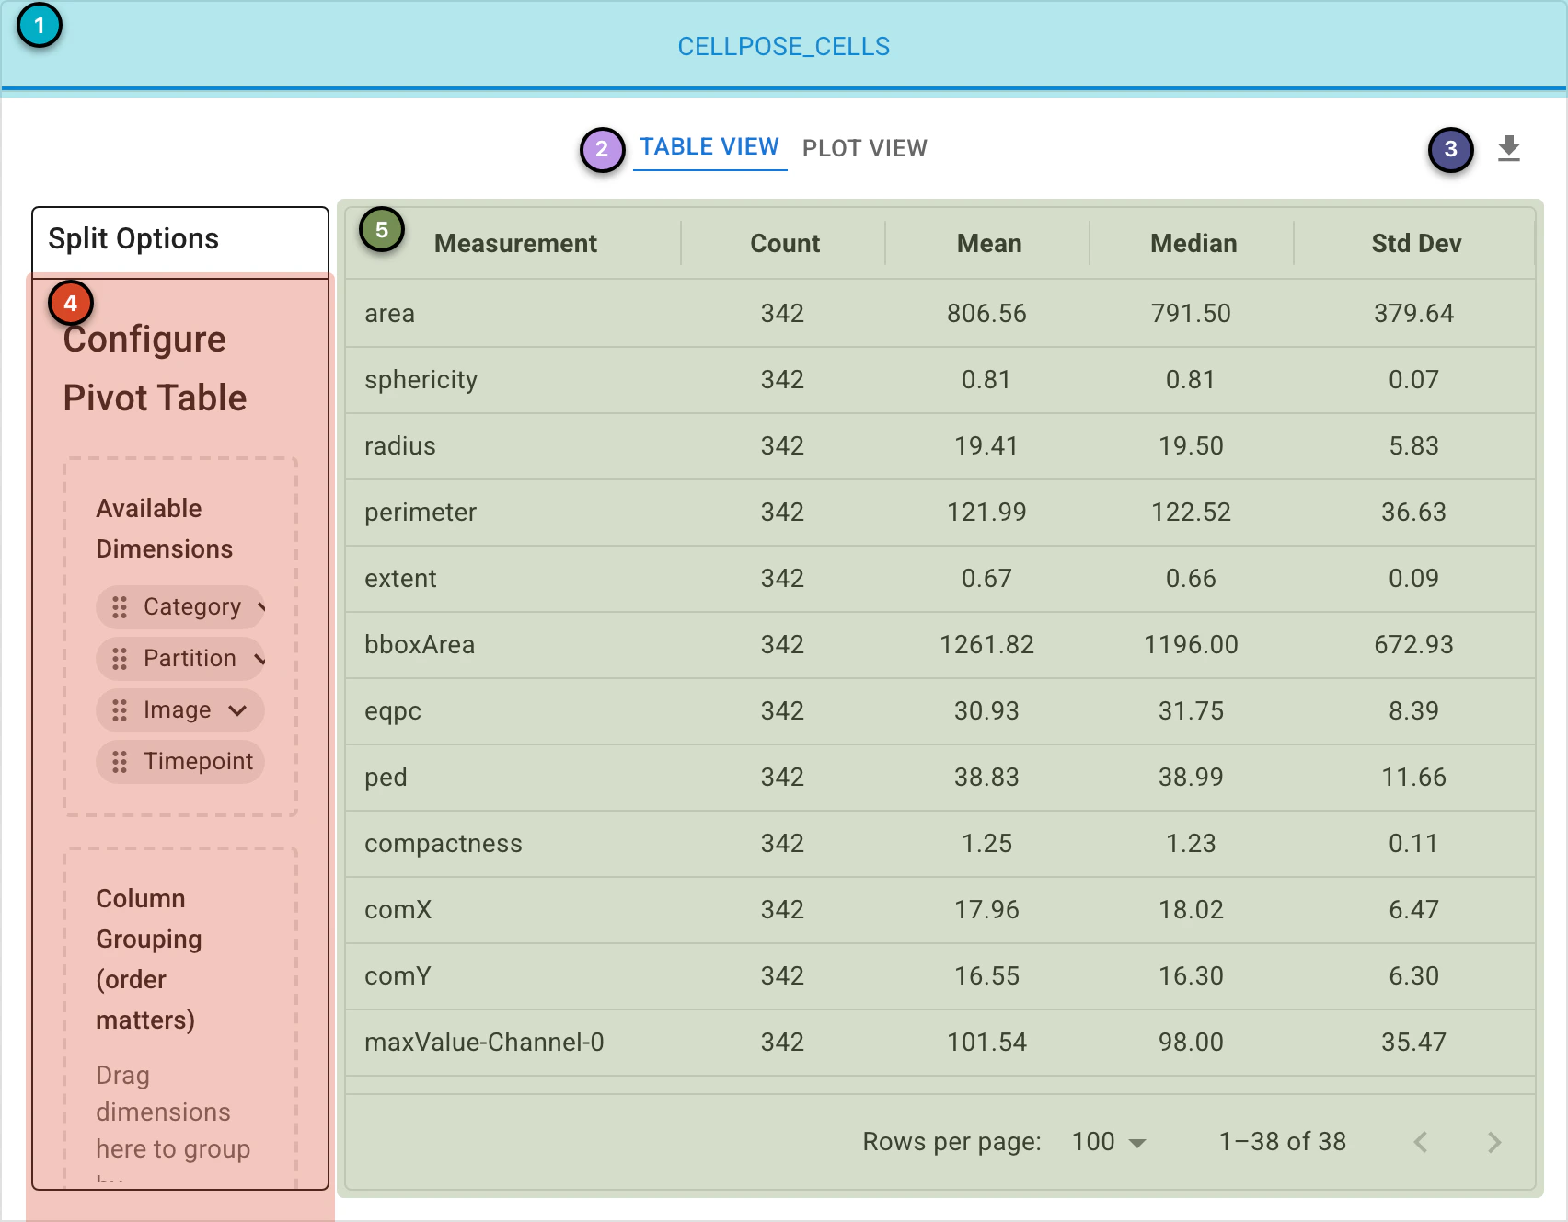This screenshot has width=1568, height=1222.
Task: Click the CELLPOSE_CELLS title header
Action: (x=784, y=47)
